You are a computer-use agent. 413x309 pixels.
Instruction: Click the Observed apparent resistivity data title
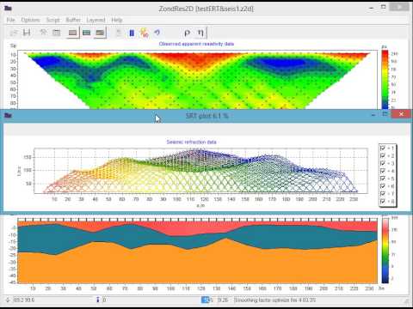tap(196, 44)
